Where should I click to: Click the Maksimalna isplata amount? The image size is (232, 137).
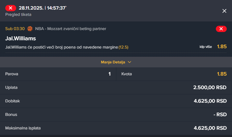tap(210, 128)
